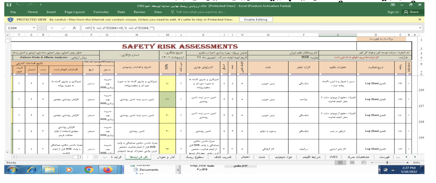Screen dimensions: 436x183
Task: Switch to the Insert ribbon tab
Action: pyautogui.click(x=51, y=12)
